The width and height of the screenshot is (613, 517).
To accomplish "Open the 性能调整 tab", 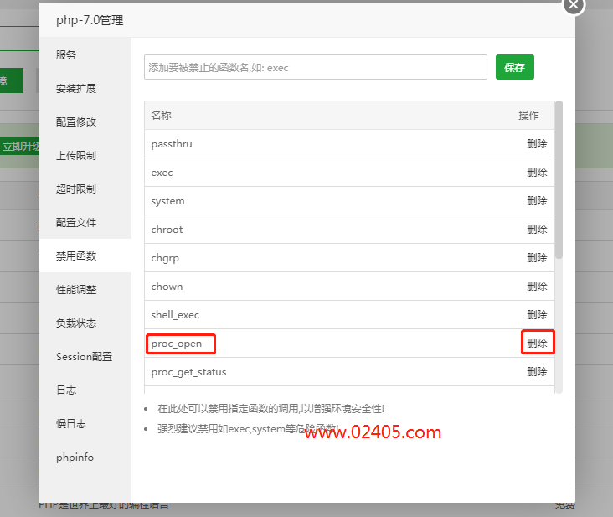I will click(x=85, y=289).
